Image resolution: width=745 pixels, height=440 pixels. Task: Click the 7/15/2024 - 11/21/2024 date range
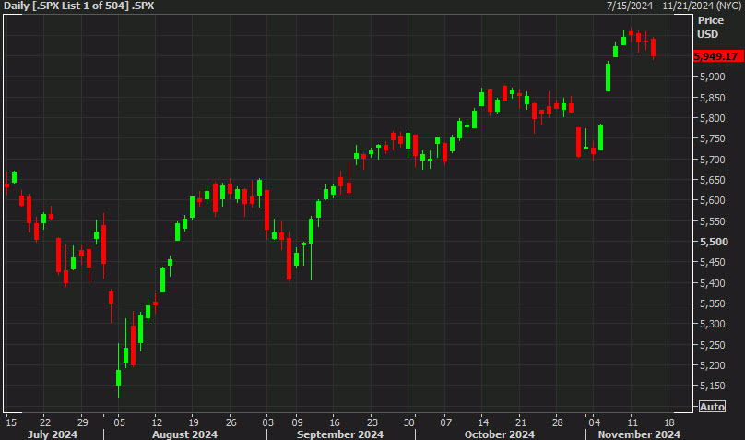pos(674,6)
